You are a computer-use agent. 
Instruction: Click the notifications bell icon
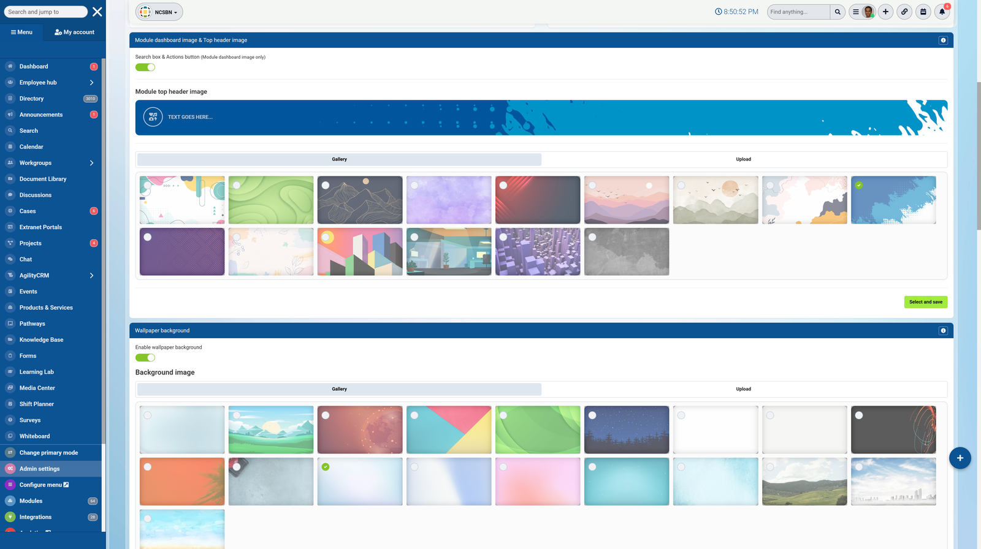pos(942,12)
